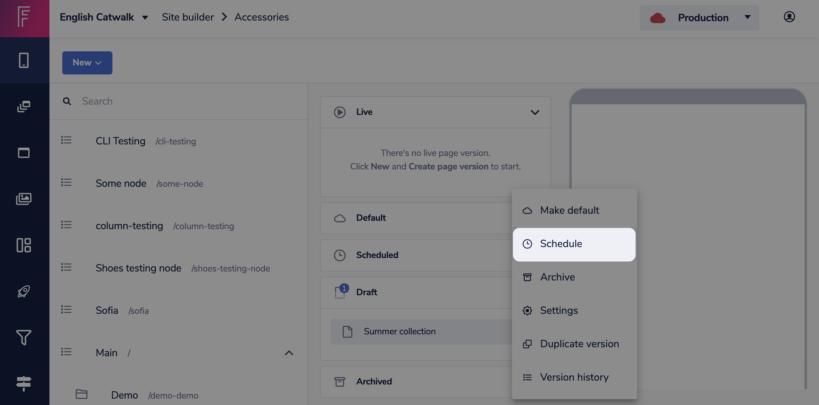The image size is (819, 405).
Task: Open the New dropdown button
Action: pyautogui.click(x=87, y=63)
